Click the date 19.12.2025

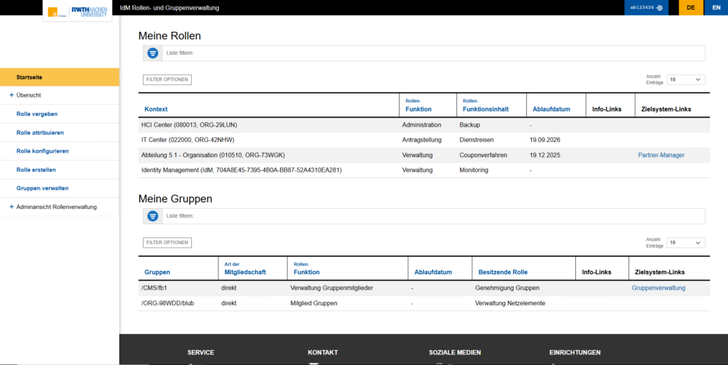point(545,156)
